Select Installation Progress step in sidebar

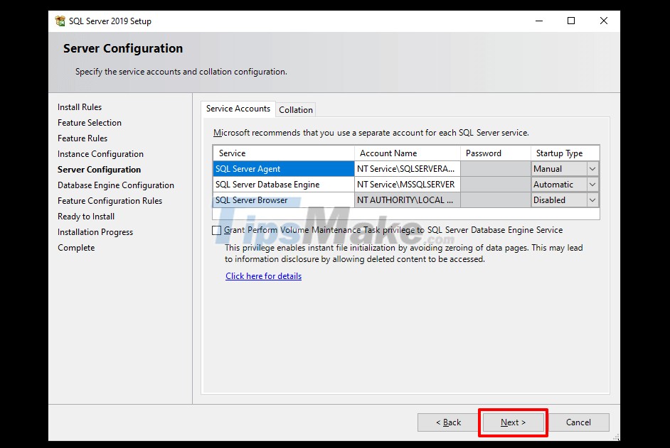coord(95,231)
